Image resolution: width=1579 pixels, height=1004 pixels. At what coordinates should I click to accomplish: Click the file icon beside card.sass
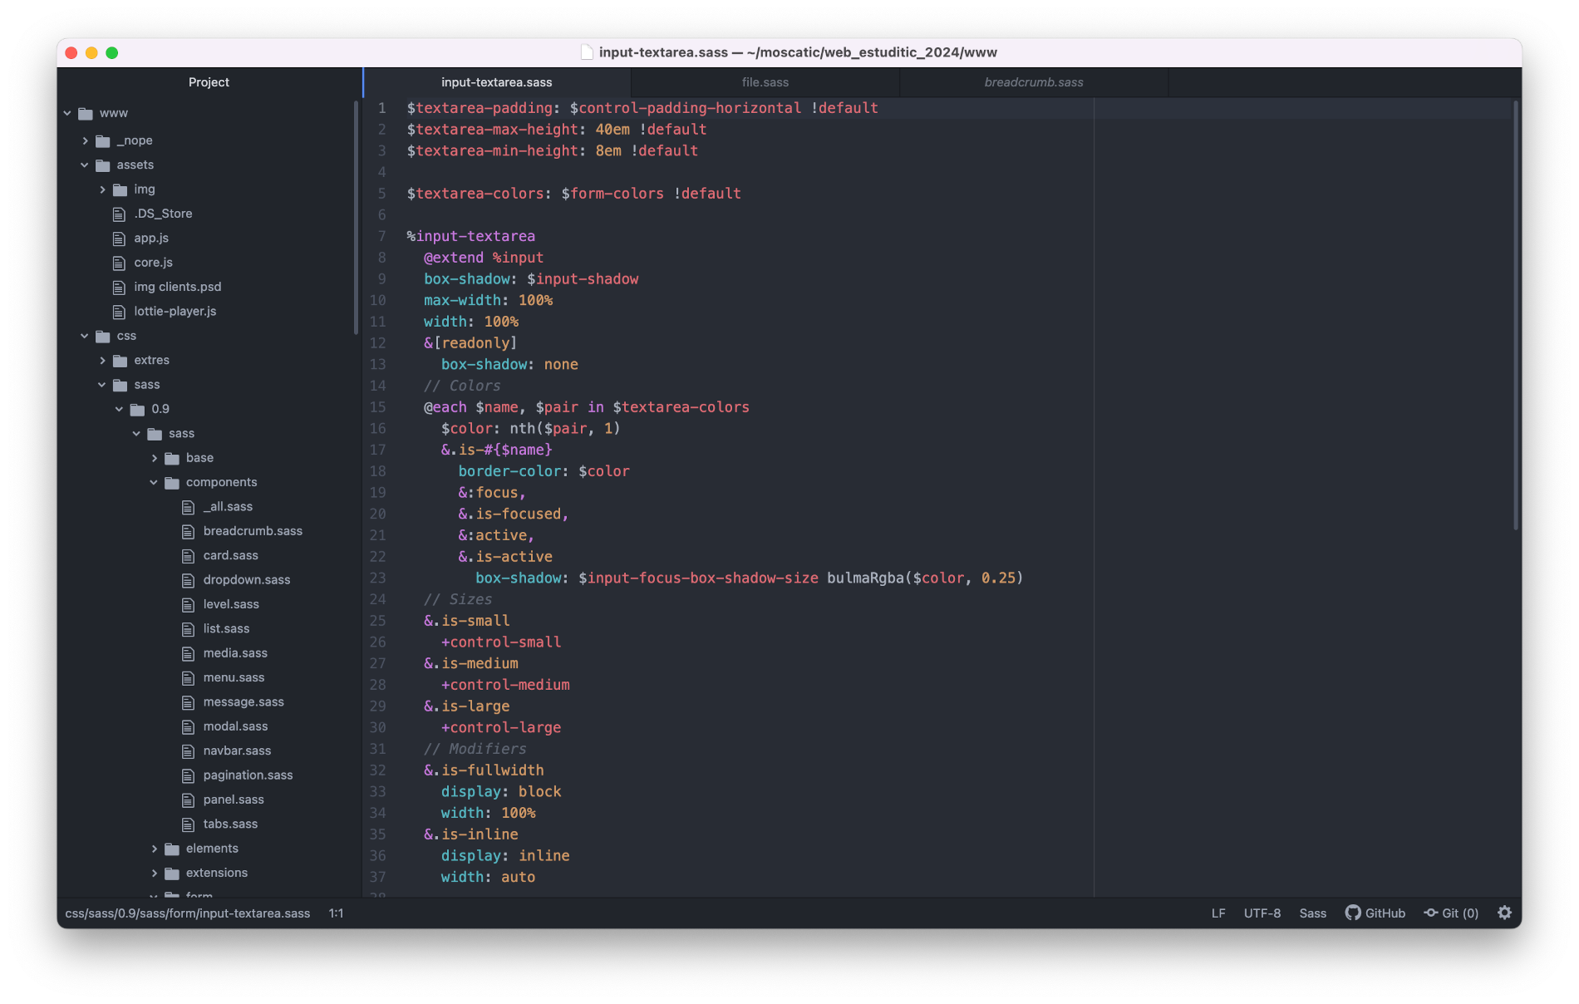click(188, 556)
